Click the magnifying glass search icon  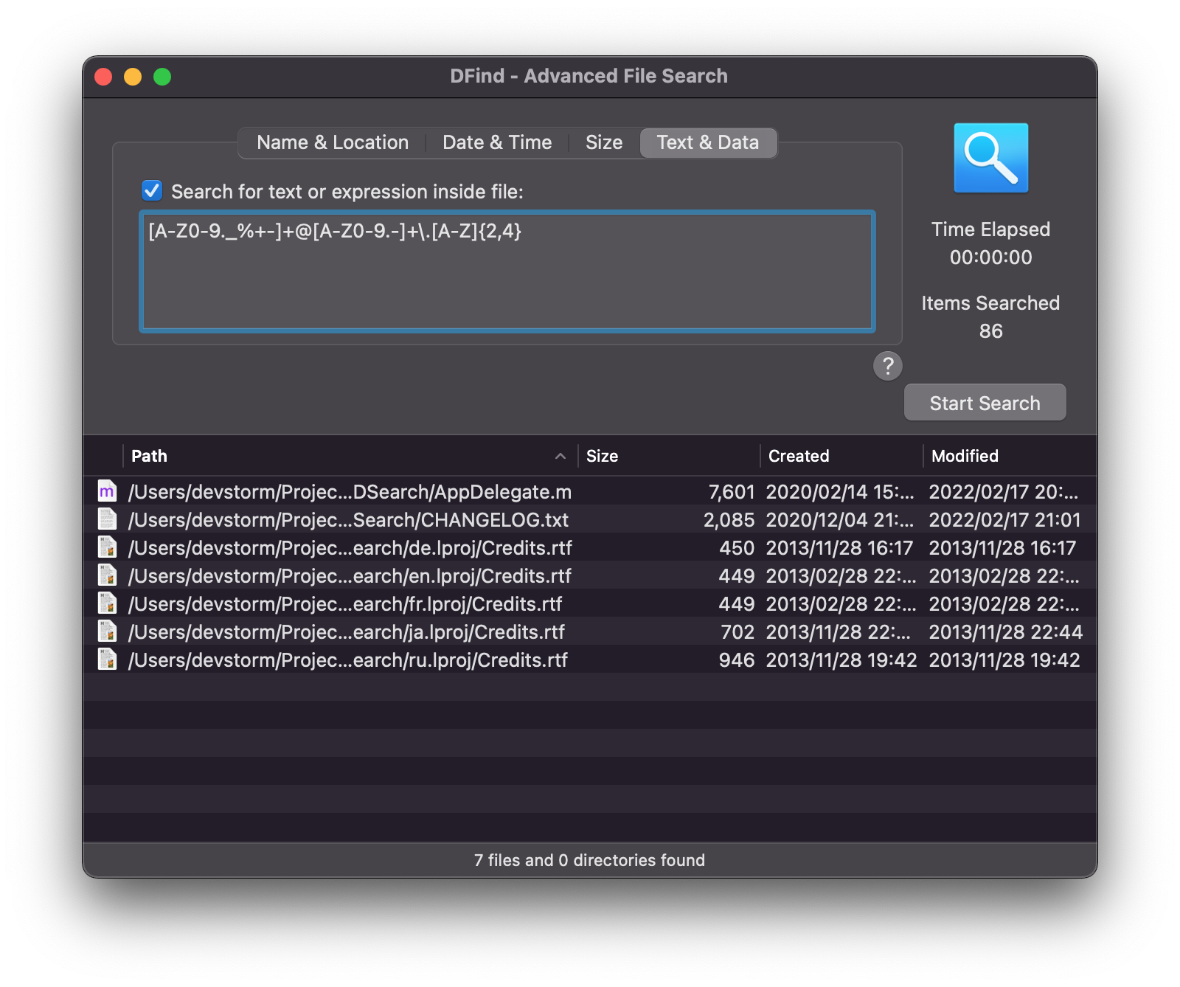[990, 158]
